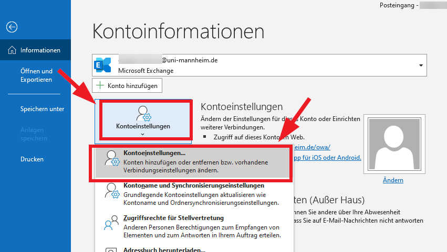Screen dimensions: 447x252
Task: Click the Zugriff auf dieses Konto bullet text
Action: click(259, 137)
